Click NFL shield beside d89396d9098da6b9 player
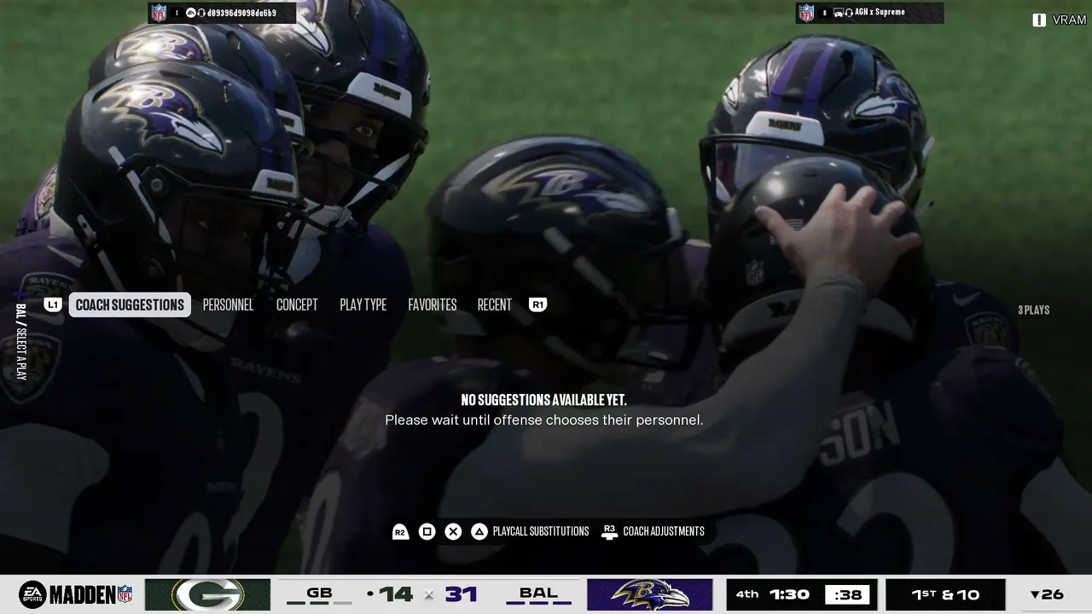 click(x=159, y=13)
